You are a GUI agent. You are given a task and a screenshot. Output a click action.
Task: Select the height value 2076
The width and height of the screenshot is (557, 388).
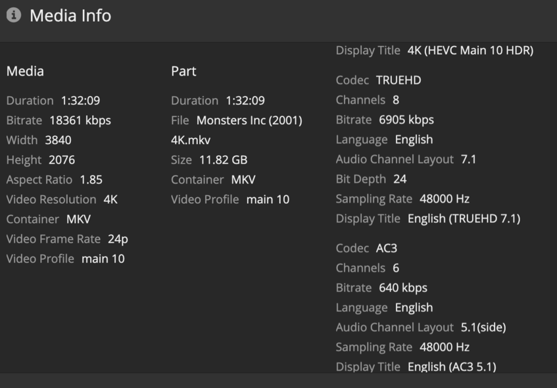62,160
